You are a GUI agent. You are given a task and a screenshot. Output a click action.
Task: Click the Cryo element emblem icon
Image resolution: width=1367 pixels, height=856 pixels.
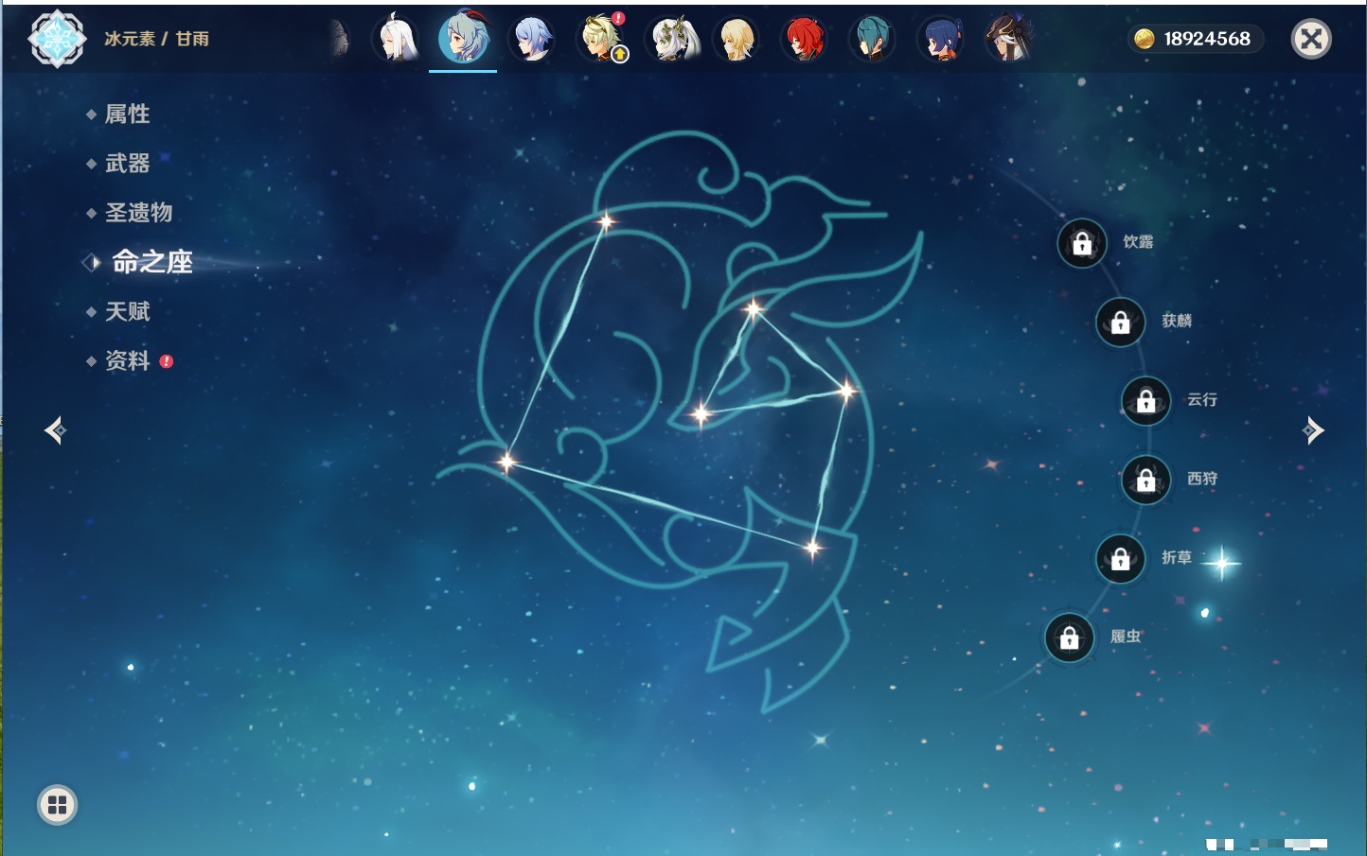tap(57, 39)
